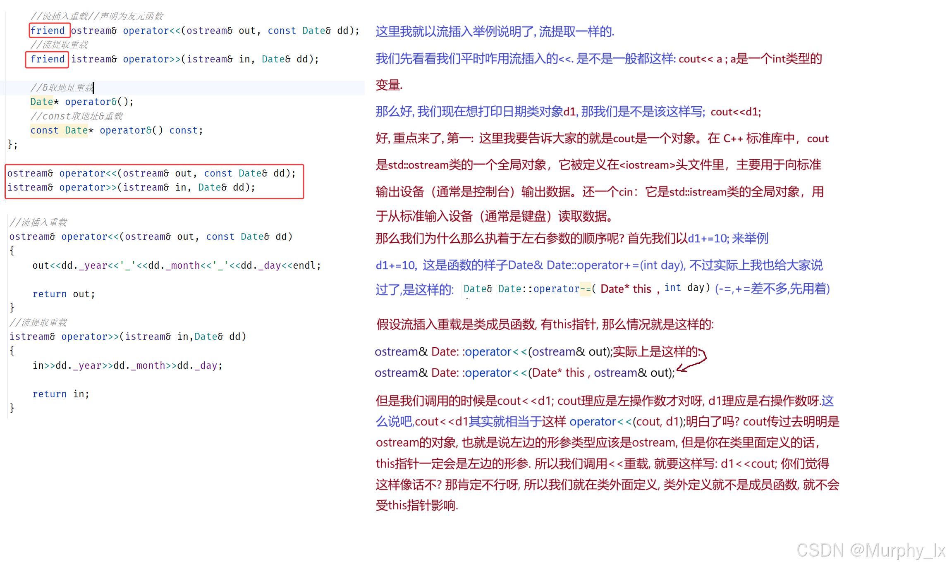Click the return out; statement
The width and height of the screenshot is (947, 566).
(x=64, y=294)
